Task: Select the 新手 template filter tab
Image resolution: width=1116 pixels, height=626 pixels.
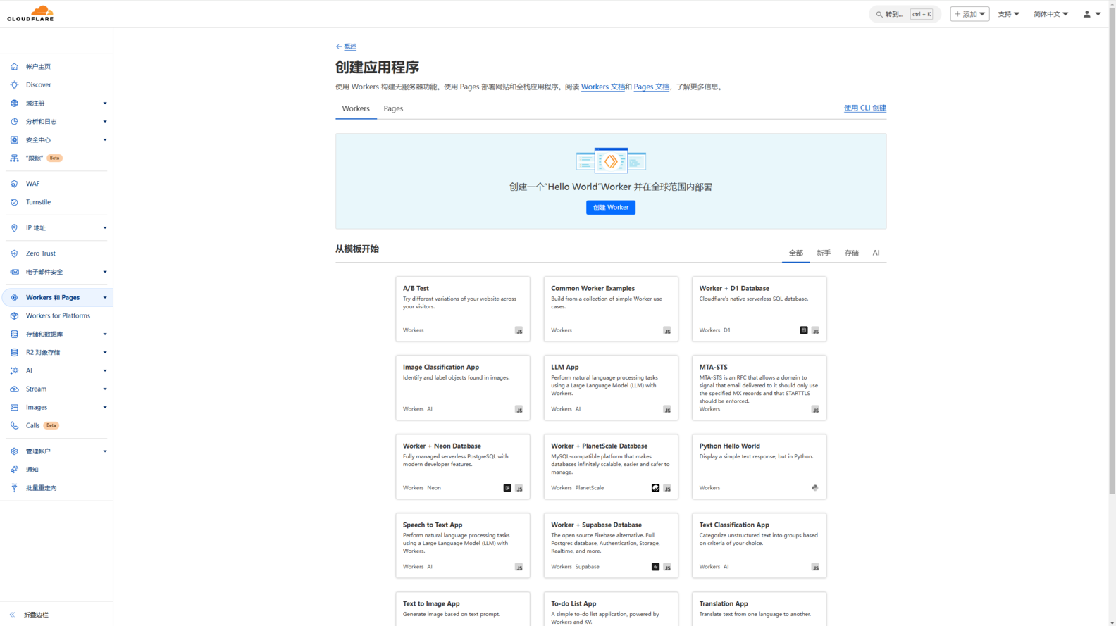Action: point(824,253)
